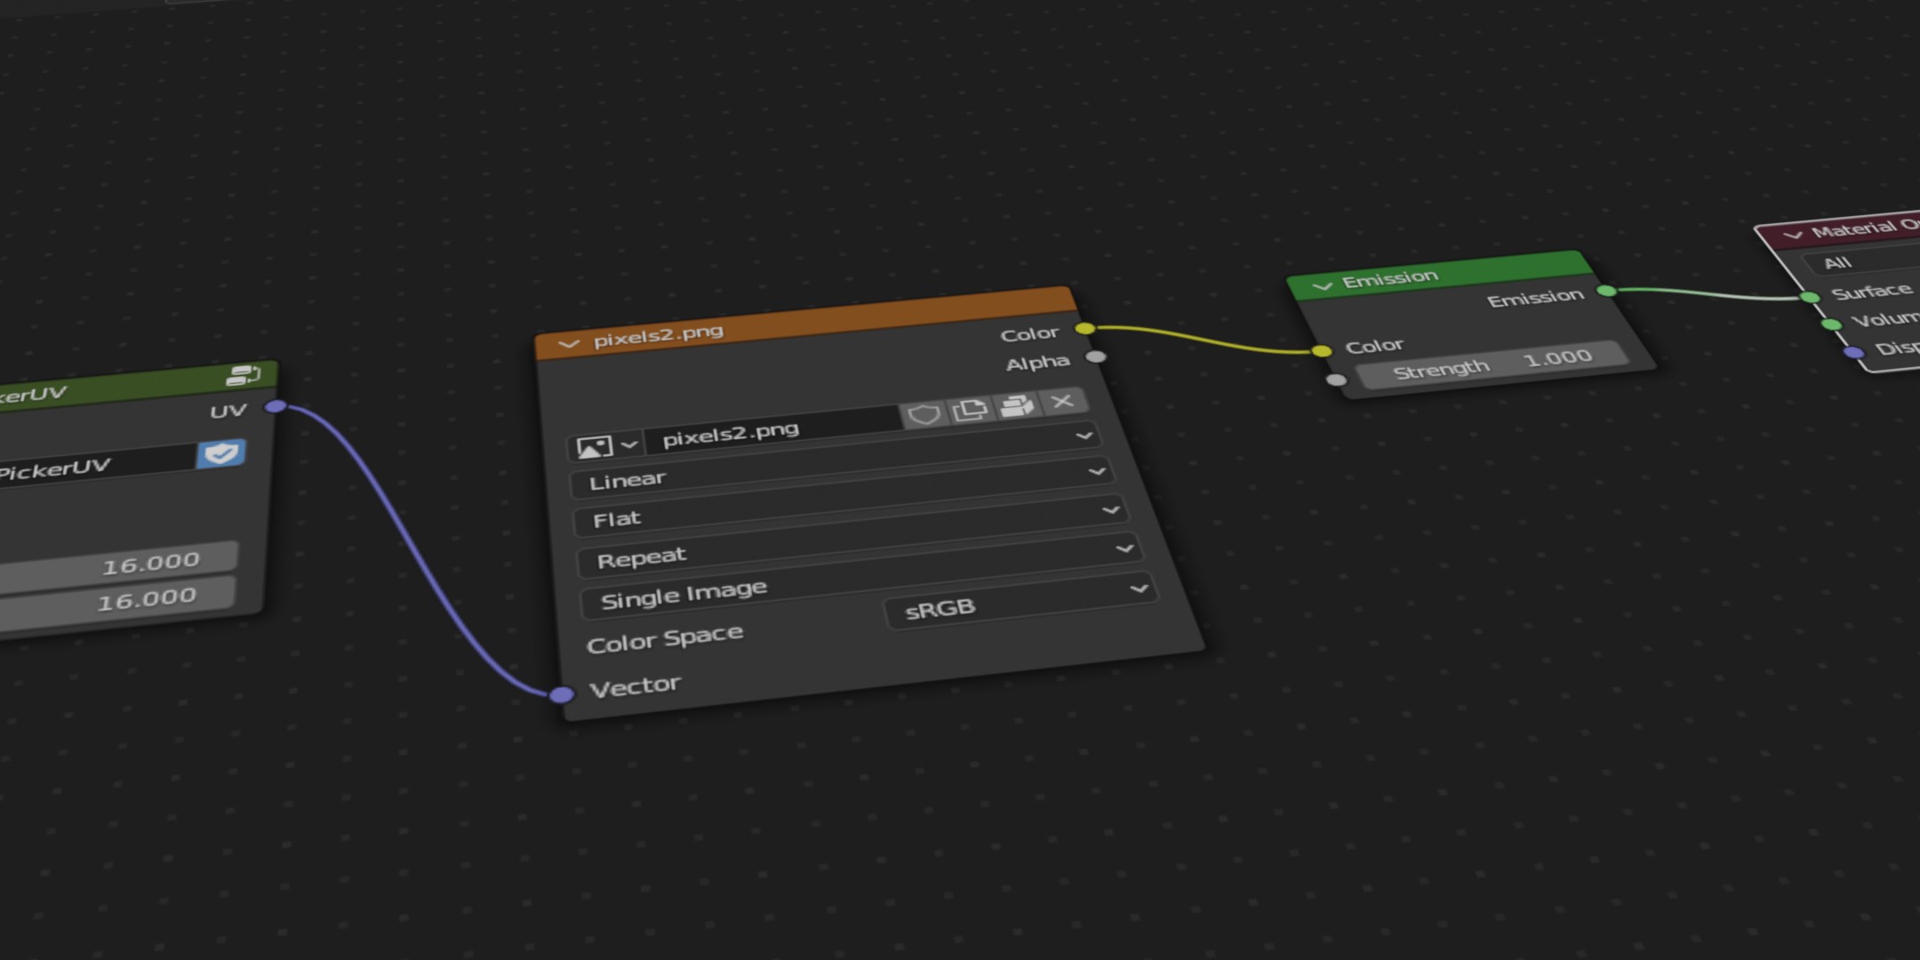Click the Emission output socket
1920x960 pixels.
pyautogui.click(x=1607, y=291)
